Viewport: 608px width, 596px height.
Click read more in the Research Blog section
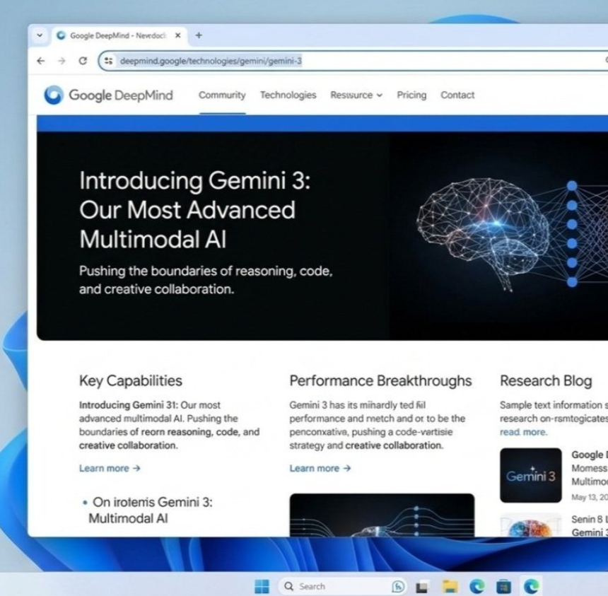523,431
